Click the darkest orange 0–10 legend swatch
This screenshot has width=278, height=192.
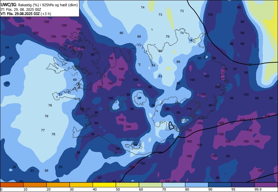pos(12,185)
